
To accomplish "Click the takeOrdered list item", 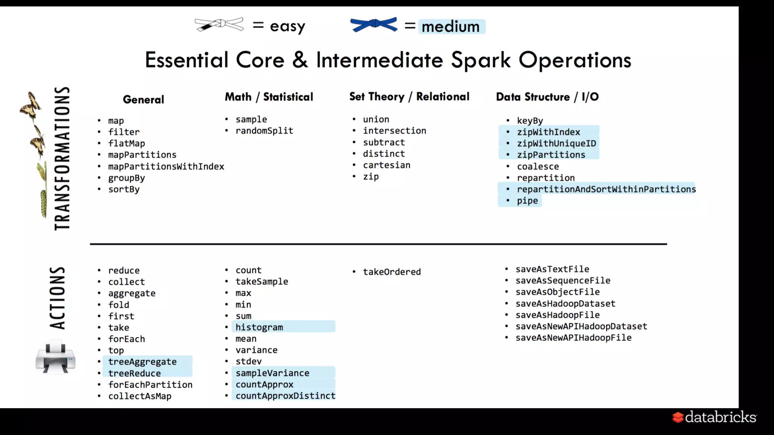I will [x=392, y=272].
